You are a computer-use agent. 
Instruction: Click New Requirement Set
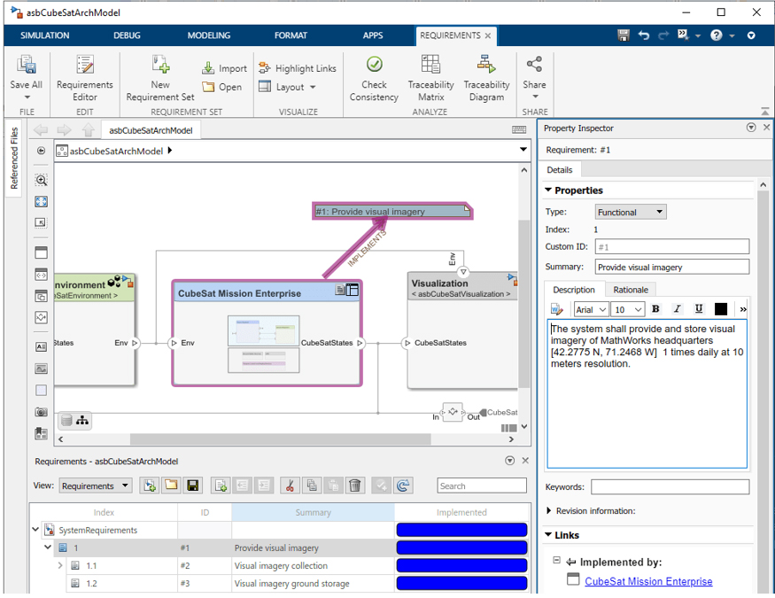(x=160, y=76)
